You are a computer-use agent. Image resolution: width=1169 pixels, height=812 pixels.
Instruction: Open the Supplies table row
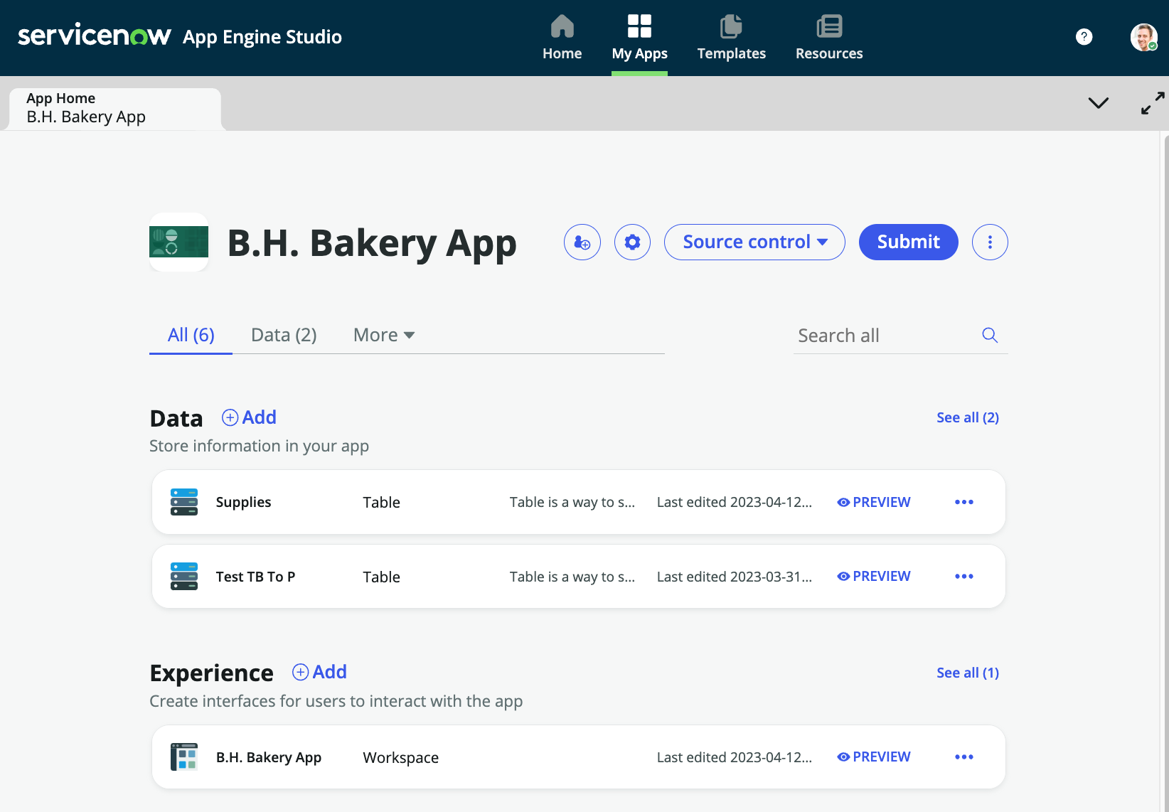pos(579,502)
